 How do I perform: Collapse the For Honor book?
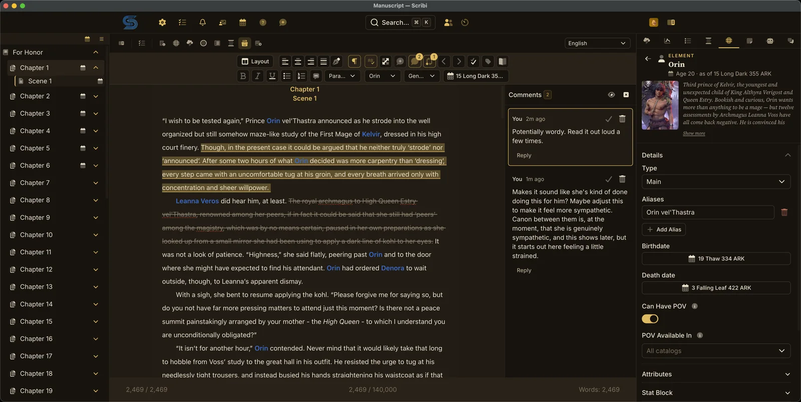96,52
